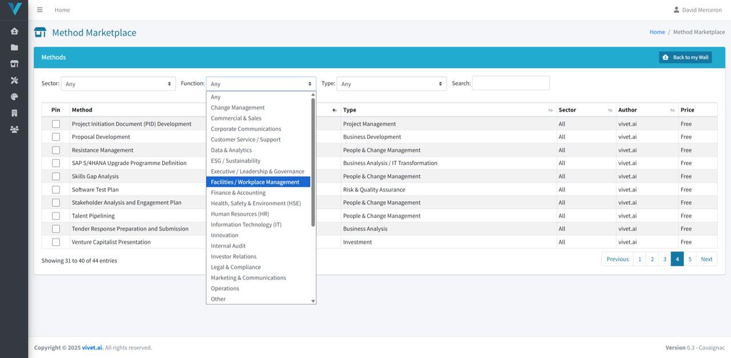The width and height of the screenshot is (731, 358).
Task: Open the tools wrench icon in the sidebar
Action: pos(14,80)
